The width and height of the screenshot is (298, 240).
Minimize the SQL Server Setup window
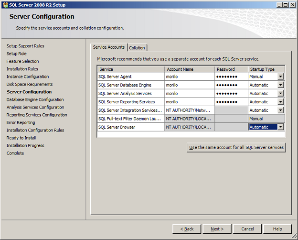279,5
